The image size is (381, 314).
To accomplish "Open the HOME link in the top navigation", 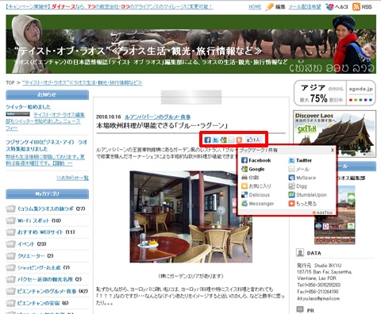I will coord(255,7).
